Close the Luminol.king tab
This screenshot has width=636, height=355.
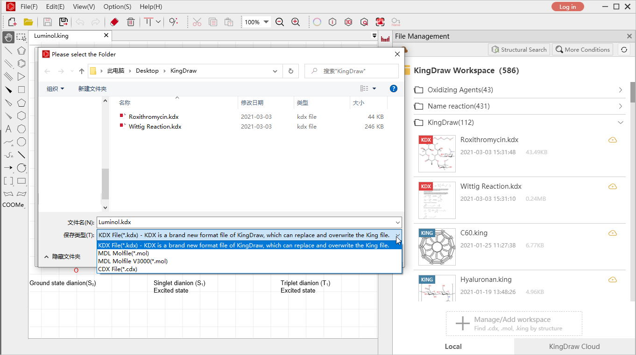(106, 35)
